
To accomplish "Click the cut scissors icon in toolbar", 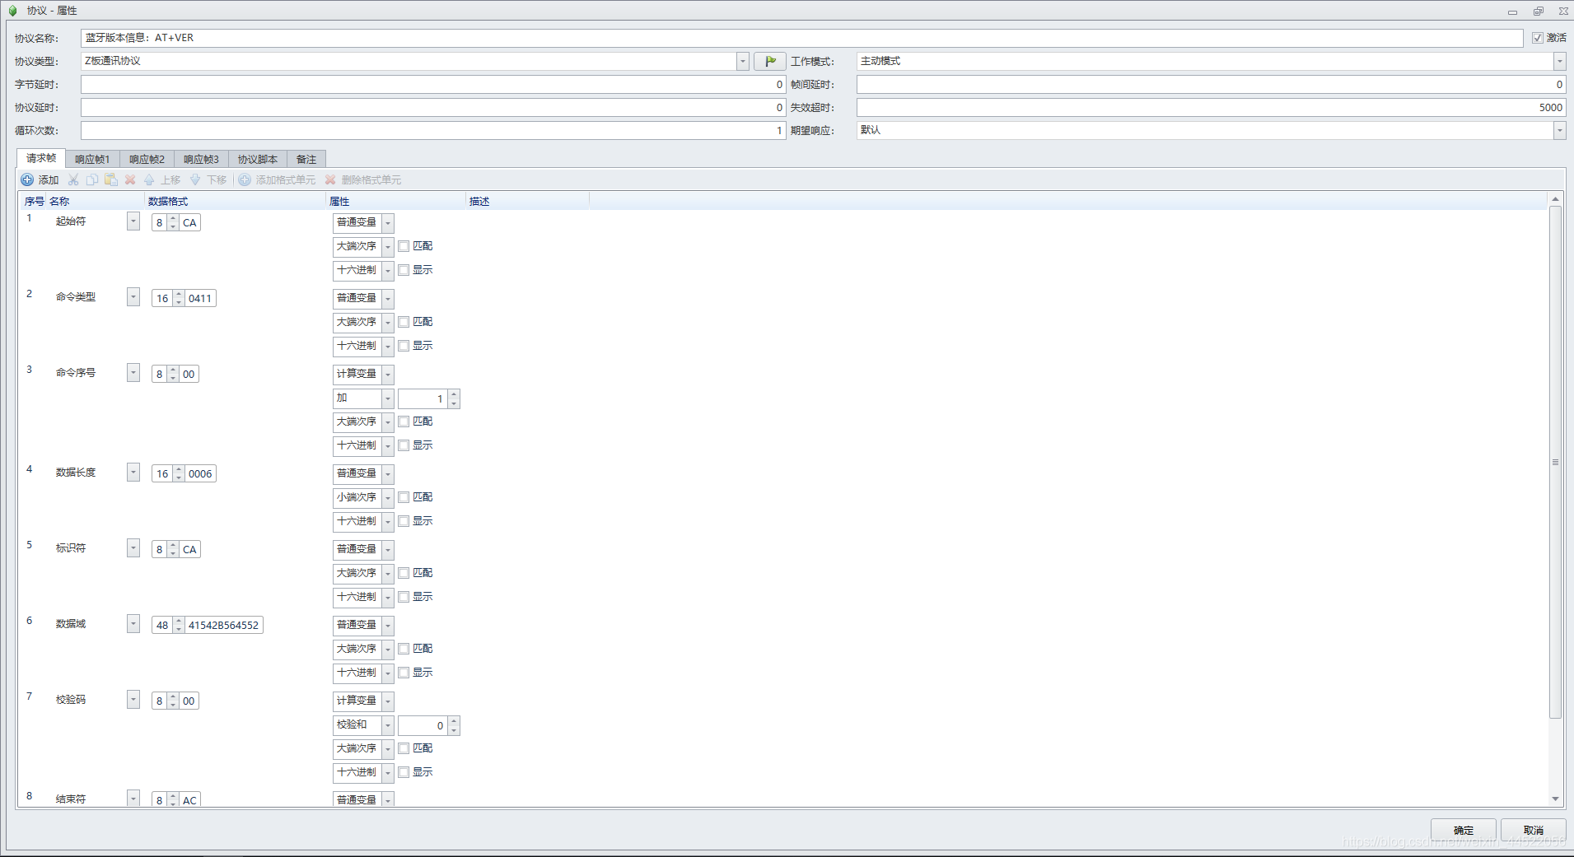I will [x=73, y=179].
